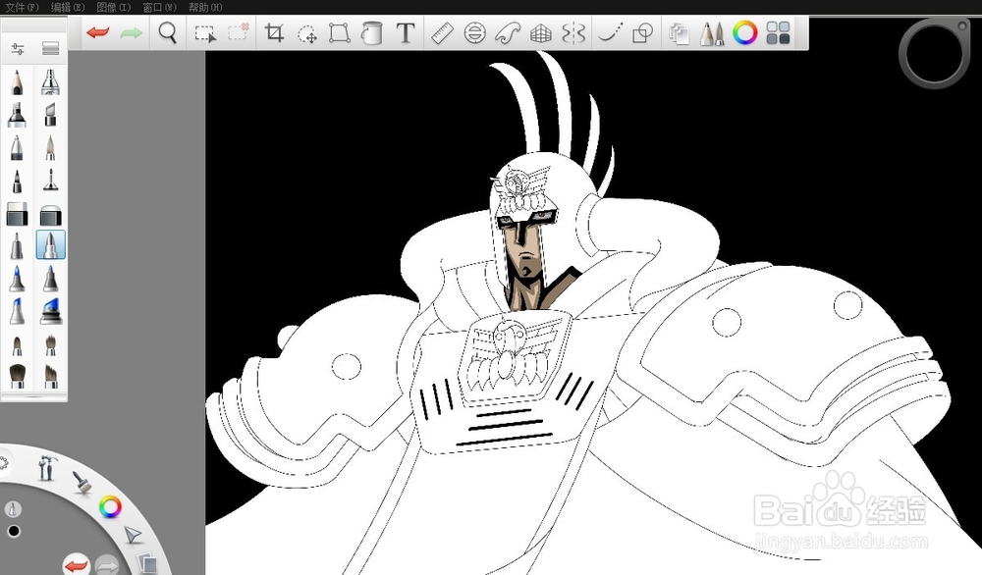Click the red Undo arrow in top toolbar

(97, 32)
